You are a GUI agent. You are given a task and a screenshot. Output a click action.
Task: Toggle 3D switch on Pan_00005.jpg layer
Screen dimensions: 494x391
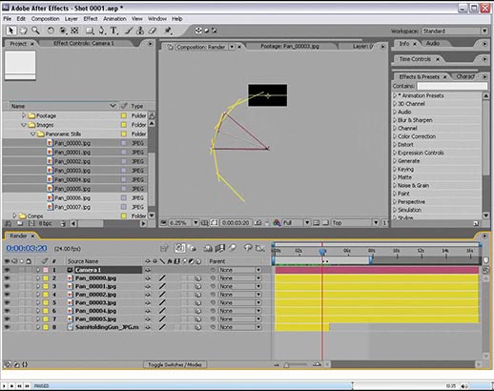click(x=198, y=319)
